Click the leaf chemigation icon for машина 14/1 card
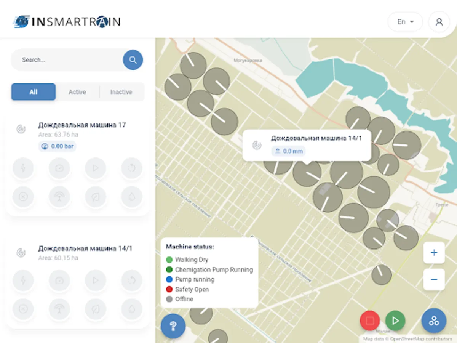 (96, 309)
